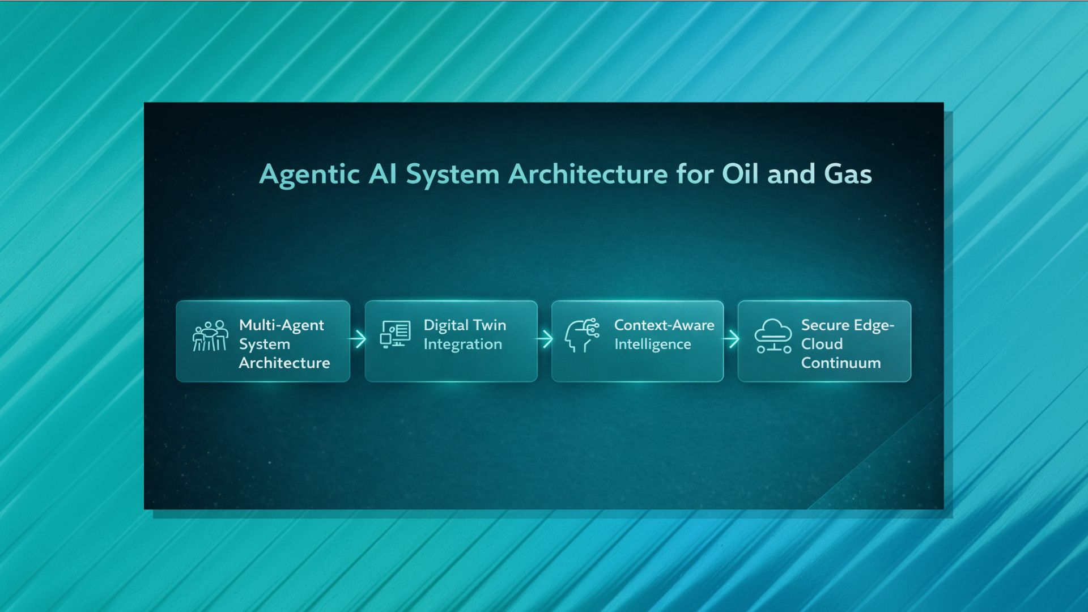Click arrow between Digital Twin and Context-Aware
The height and width of the screenshot is (612, 1088).
pyautogui.click(x=545, y=339)
